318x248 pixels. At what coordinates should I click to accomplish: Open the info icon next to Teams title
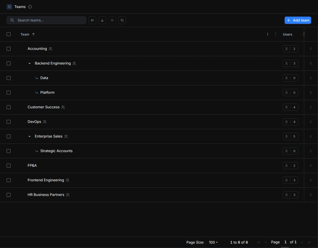[x=30, y=7]
